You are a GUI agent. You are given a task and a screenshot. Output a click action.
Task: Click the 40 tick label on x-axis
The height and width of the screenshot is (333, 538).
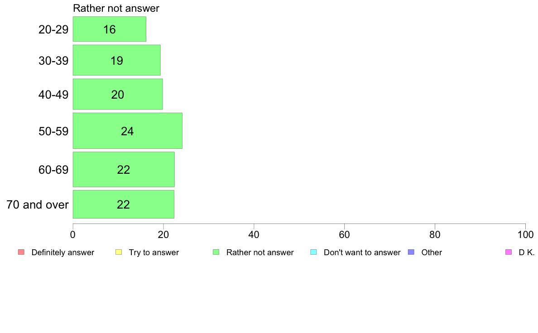tap(254, 235)
